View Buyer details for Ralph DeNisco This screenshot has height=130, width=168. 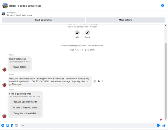point(20,67)
